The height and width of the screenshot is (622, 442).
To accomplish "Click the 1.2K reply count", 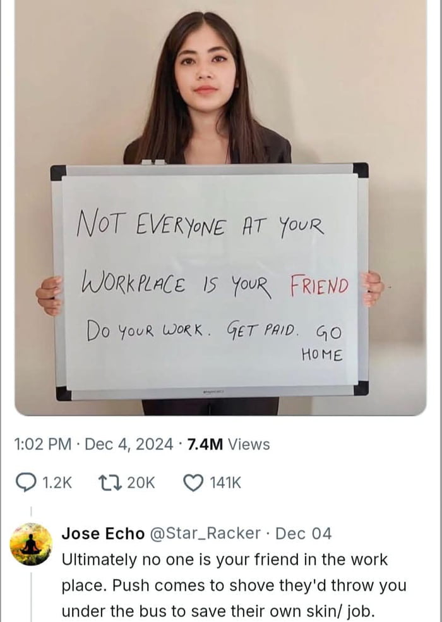I will (x=57, y=483).
